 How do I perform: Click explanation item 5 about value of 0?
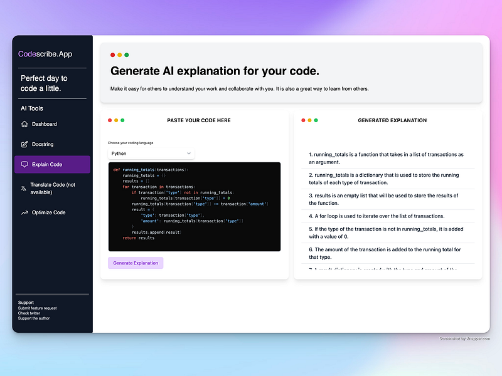point(388,232)
